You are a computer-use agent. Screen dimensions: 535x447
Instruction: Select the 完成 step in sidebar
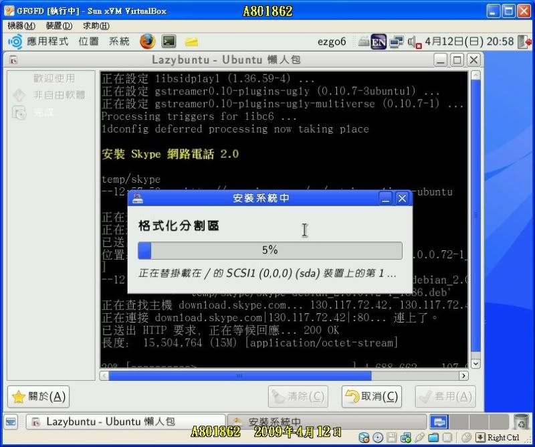pyautogui.click(x=43, y=112)
